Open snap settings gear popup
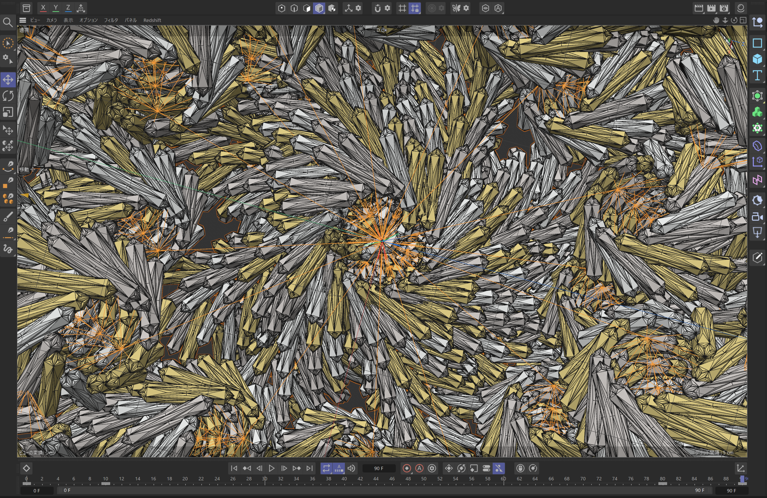 [x=388, y=8]
